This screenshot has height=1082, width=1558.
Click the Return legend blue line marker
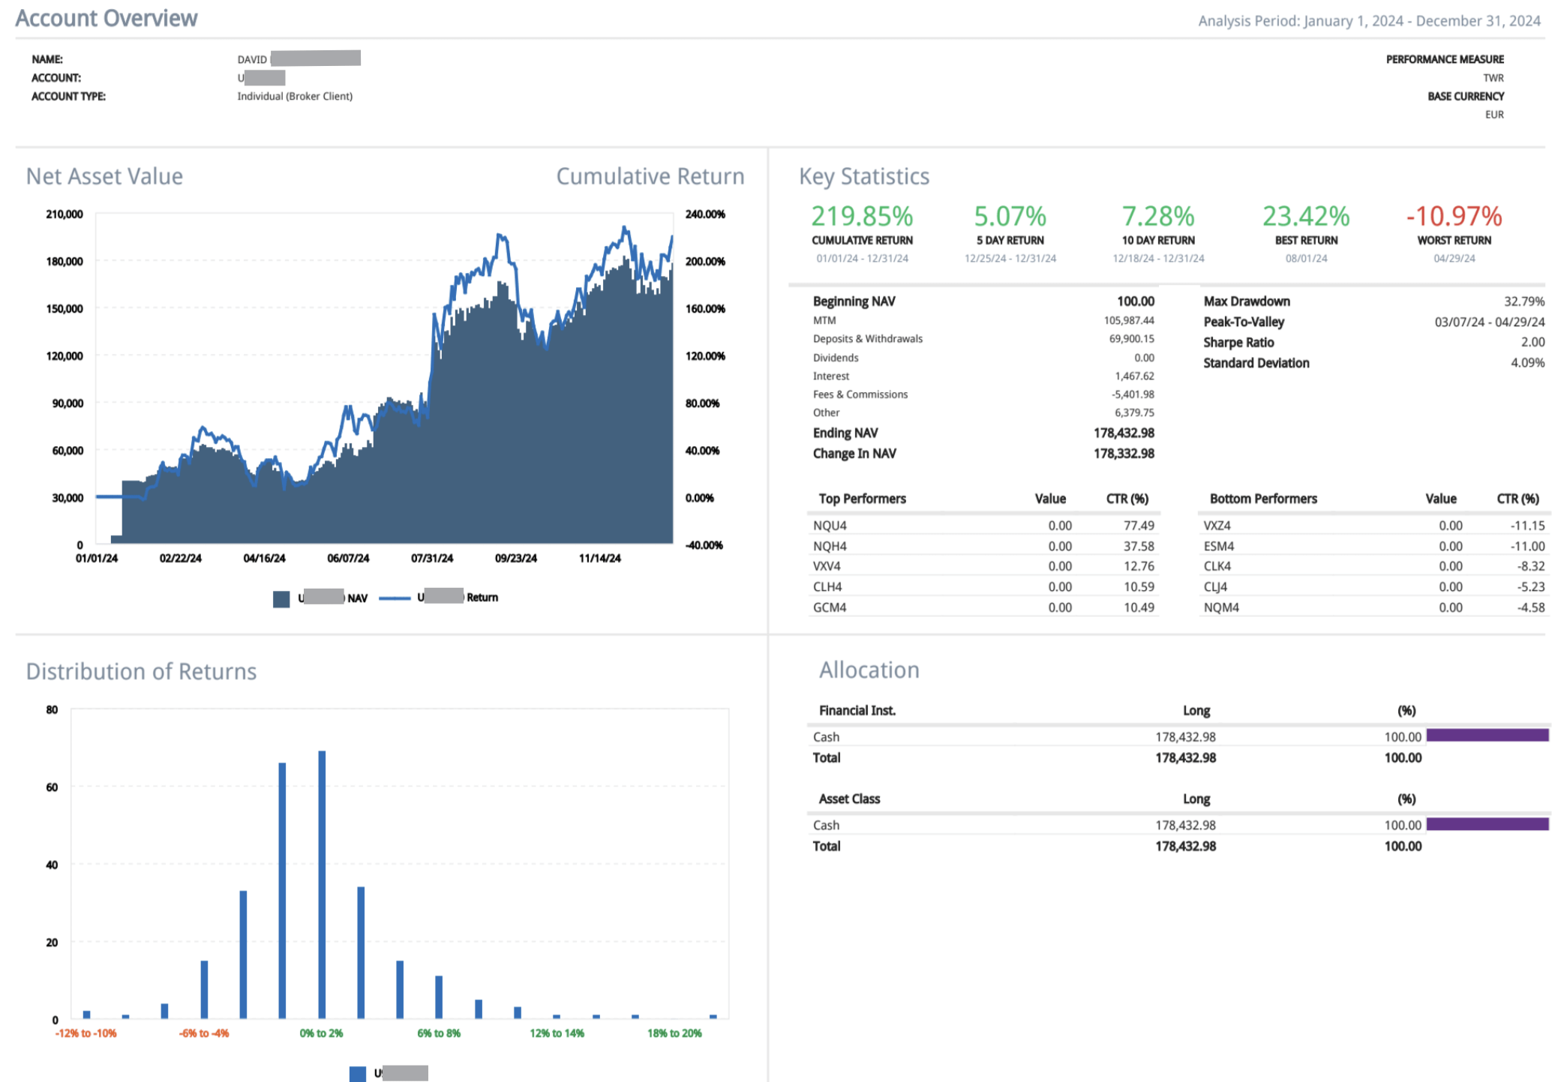point(395,598)
